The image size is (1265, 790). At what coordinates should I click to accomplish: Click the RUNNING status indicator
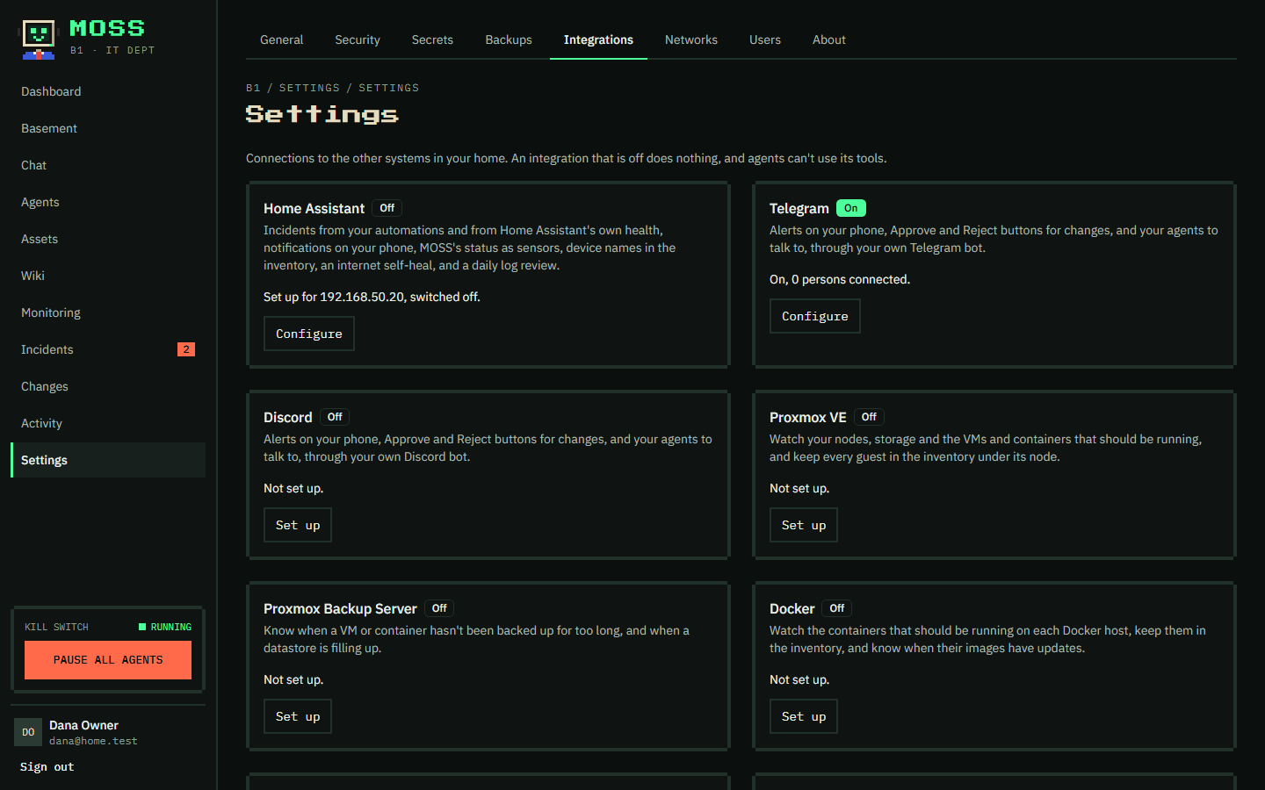(x=165, y=627)
